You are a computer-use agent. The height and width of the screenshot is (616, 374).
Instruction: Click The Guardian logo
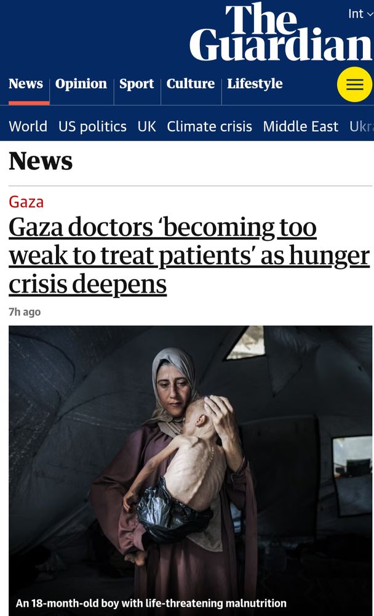pyautogui.click(x=280, y=32)
